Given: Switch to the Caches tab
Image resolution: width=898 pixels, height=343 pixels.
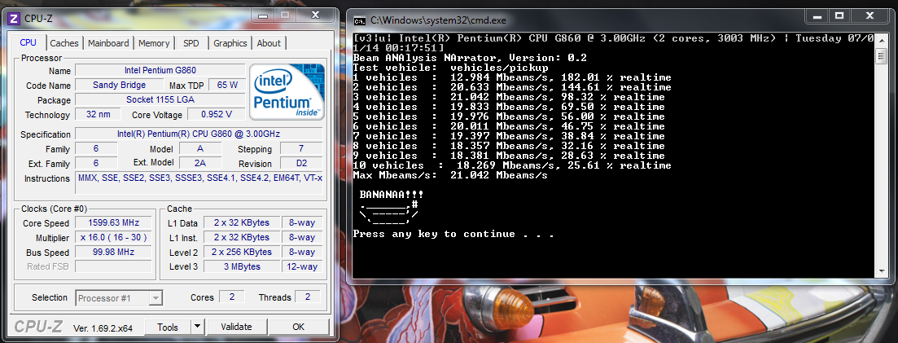Looking at the screenshot, I should coord(64,43).
